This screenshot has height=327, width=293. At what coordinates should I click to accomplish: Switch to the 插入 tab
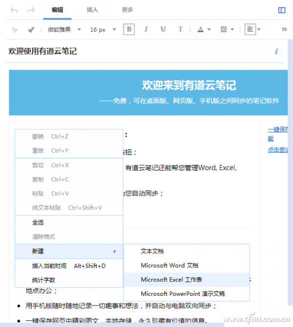pyautogui.click(x=92, y=10)
